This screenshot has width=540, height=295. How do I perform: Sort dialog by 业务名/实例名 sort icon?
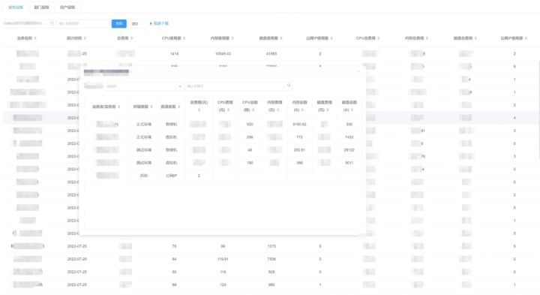pyautogui.click(x=119, y=107)
